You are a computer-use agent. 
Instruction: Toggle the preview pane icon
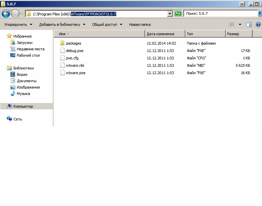249,24
